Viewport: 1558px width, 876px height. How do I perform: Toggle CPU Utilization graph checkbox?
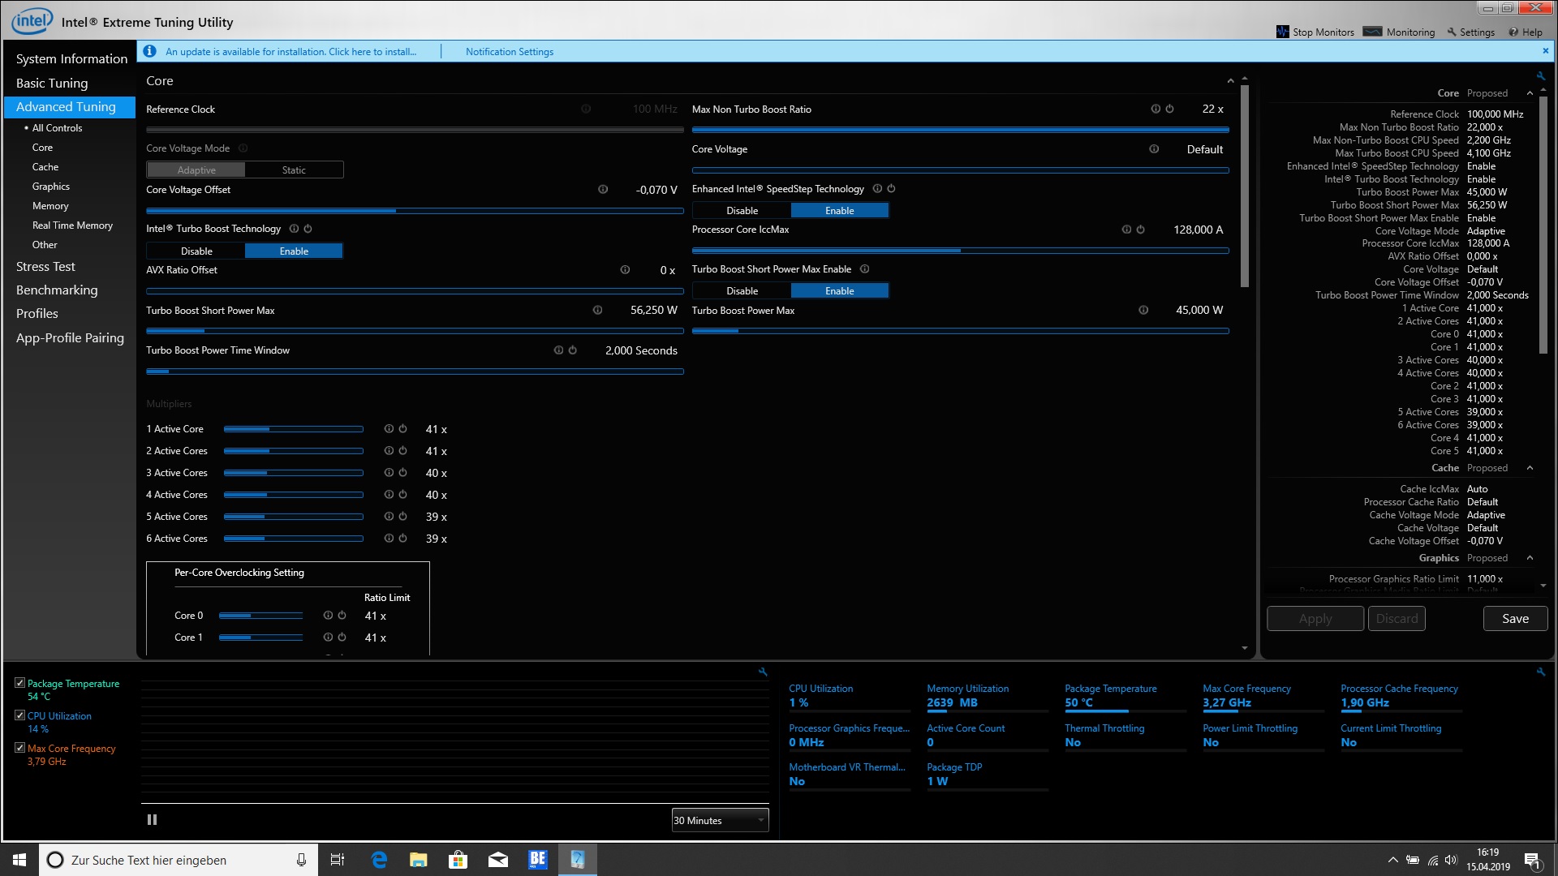tap(19, 715)
